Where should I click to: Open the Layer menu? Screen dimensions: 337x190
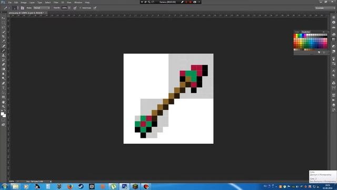click(x=32, y=2)
